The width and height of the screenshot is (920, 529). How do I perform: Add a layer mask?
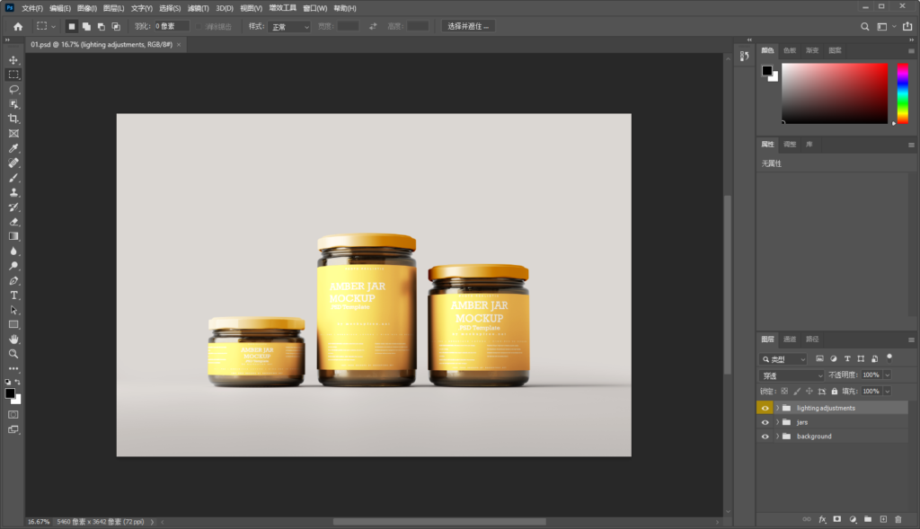pos(837,519)
